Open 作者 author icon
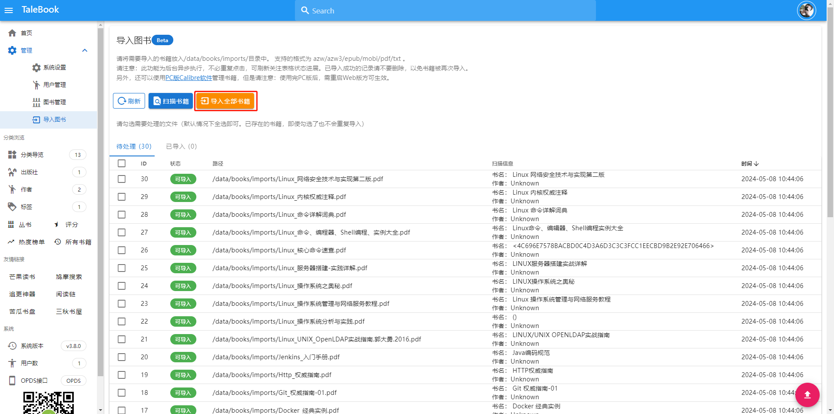834x414 pixels. (12, 189)
